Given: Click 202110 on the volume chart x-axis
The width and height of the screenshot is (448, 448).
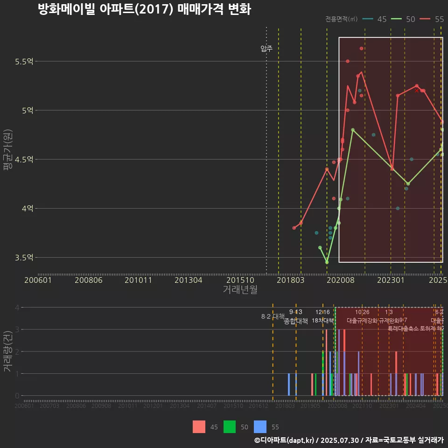Looking at the screenshot, I should [x=362, y=406].
